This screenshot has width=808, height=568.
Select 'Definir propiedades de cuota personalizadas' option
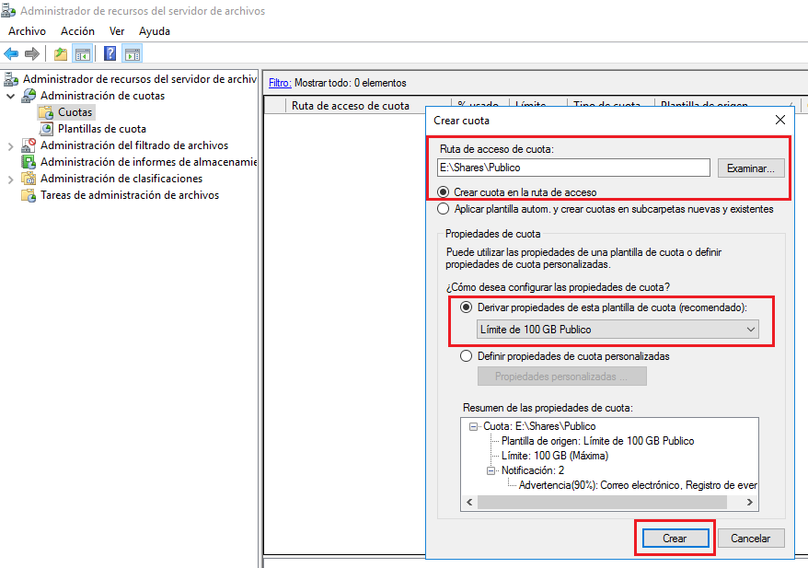click(x=467, y=356)
